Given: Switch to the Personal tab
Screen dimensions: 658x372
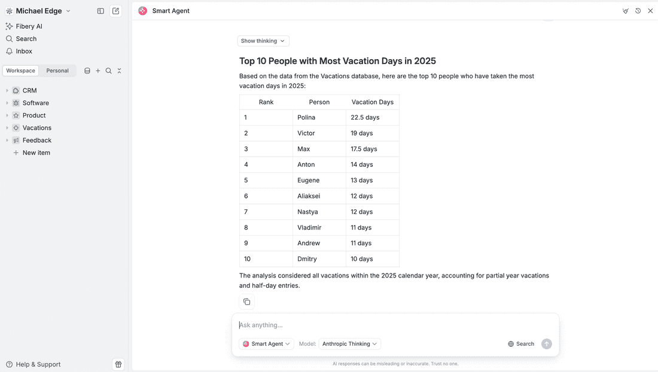Looking at the screenshot, I should point(57,71).
